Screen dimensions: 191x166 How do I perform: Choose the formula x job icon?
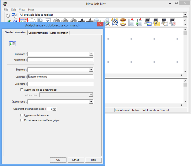[48, 20]
